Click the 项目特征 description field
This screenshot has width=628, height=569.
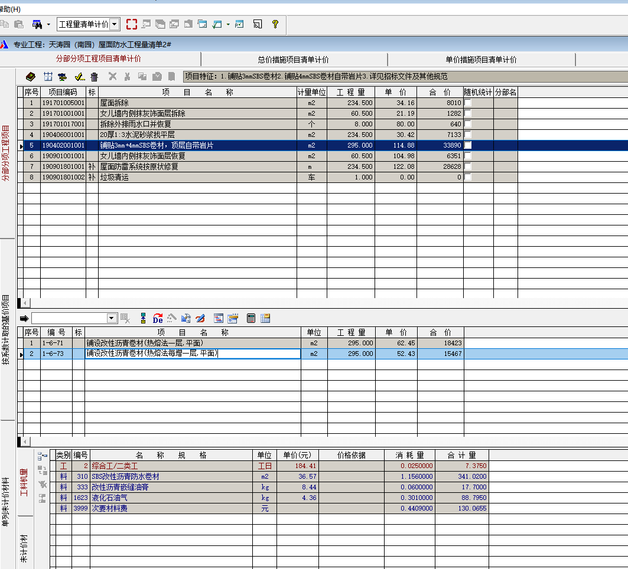405,76
